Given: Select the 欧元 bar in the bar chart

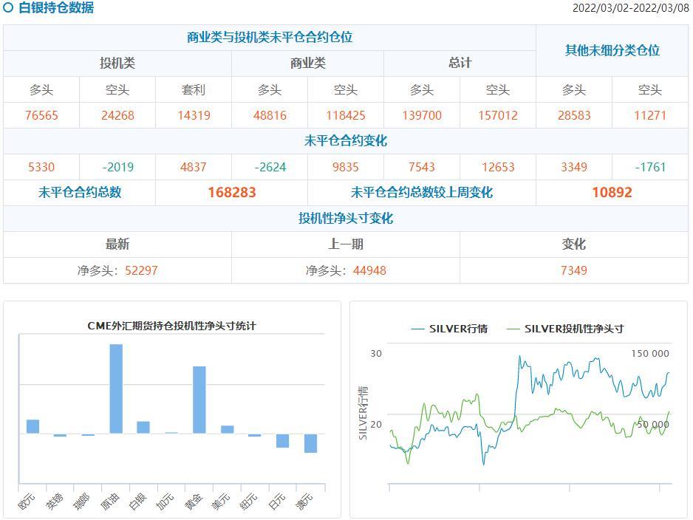Looking at the screenshot, I should (33, 426).
